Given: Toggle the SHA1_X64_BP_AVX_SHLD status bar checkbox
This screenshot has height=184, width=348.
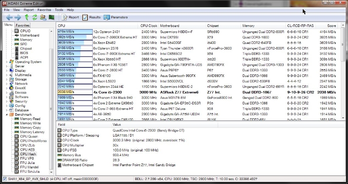Looking at the screenshot, I should pyautogui.click(x=5, y=179).
